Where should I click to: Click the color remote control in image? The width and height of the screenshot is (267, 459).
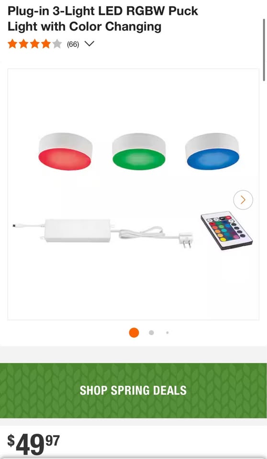226,230
